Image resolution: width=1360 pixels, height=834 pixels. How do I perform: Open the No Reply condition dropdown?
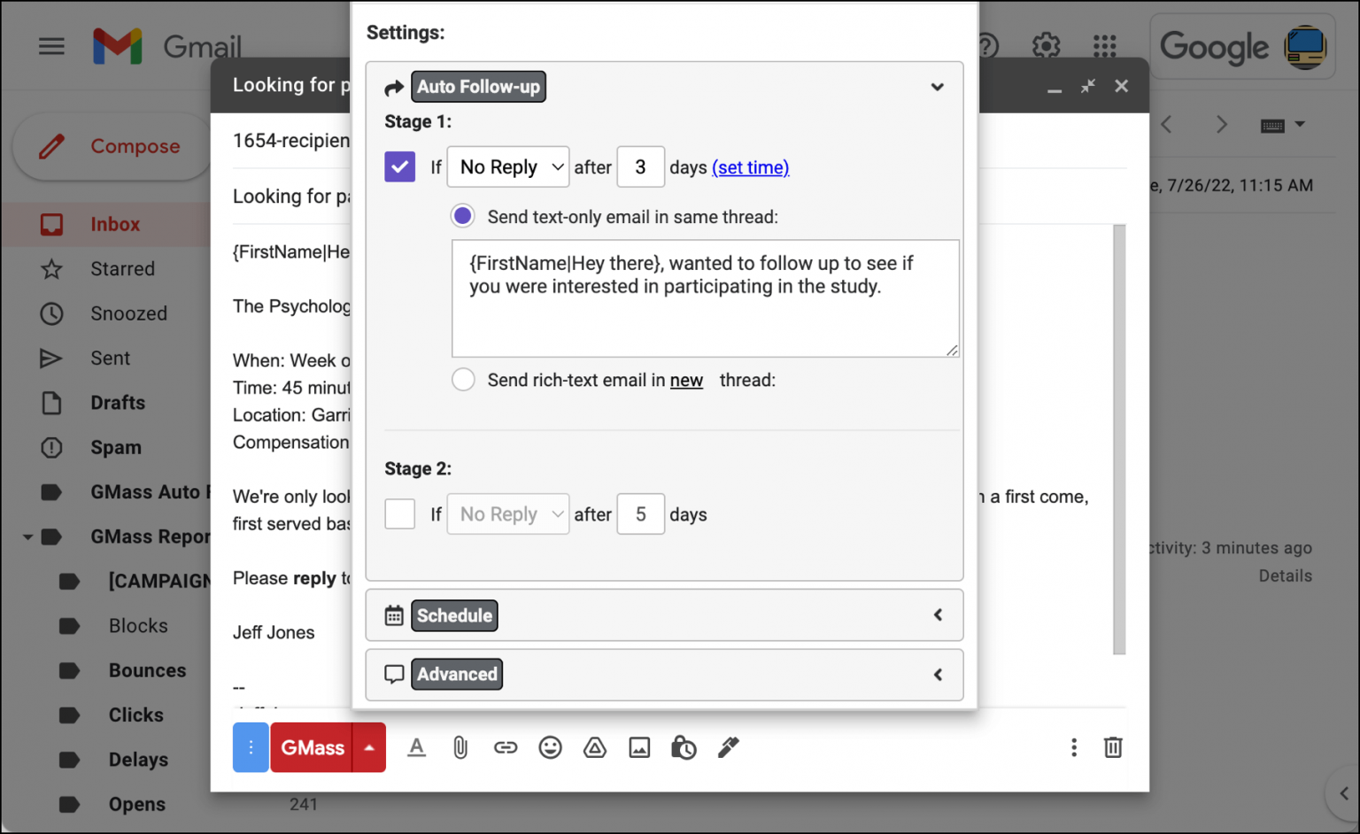coord(507,166)
